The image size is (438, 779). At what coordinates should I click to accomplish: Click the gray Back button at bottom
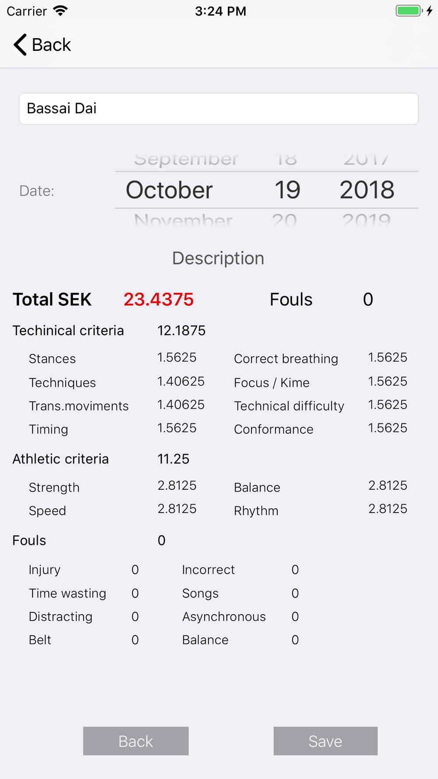[x=136, y=741]
